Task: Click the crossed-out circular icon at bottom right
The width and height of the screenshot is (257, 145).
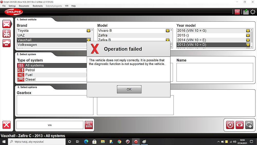Action: [x=230, y=125]
